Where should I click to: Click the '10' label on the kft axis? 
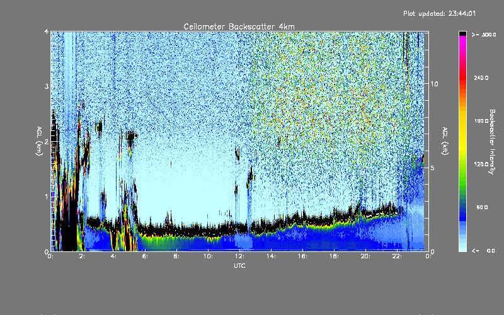tap(434, 84)
